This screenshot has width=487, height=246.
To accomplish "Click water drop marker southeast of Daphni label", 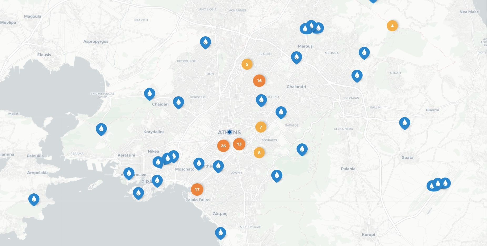I will tap(277, 175).
